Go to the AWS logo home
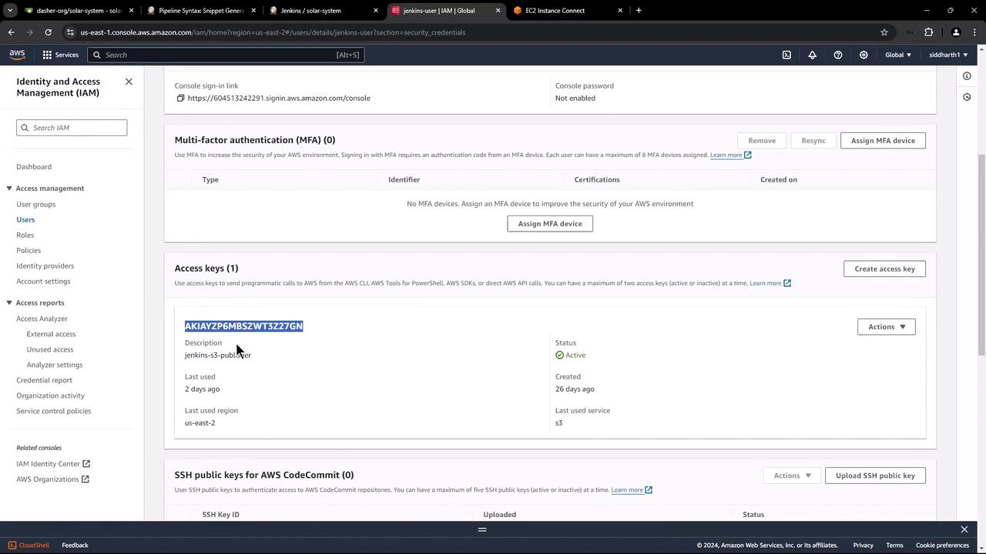This screenshot has width=986, height=554. click(17, 55)
